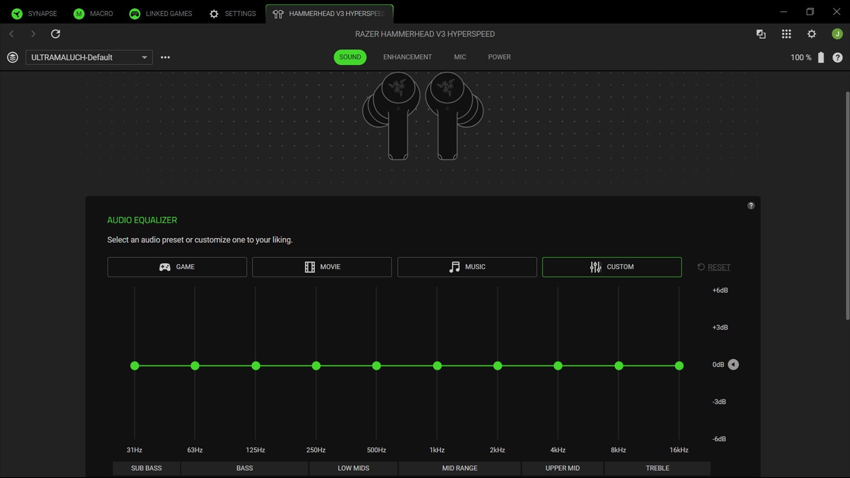Viewport: 850px width, 478px height.
Task: Open the Audio Equalizer help tooltip icon
Action: tap(751, 205)
